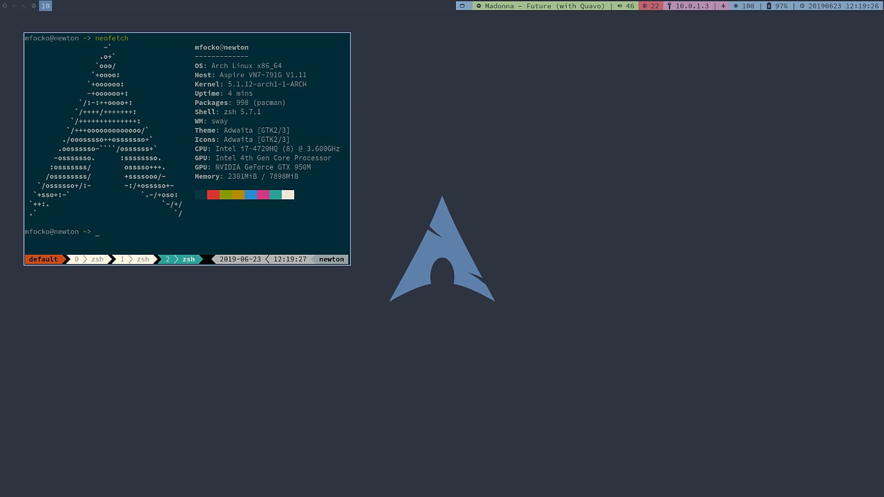Click the chevron separating 12:19:27 from the date
This screenshot has width=884, height=497.
pyautogui.click(x=267, y=259)
